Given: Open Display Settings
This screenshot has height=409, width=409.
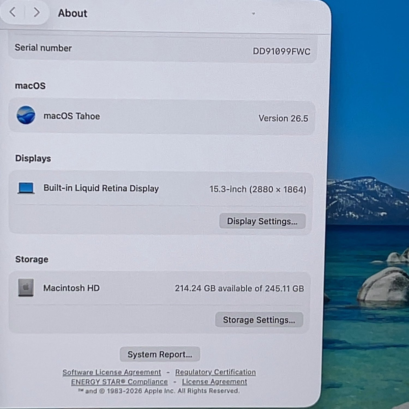Looking at the screenshot, I should (262, 221).
